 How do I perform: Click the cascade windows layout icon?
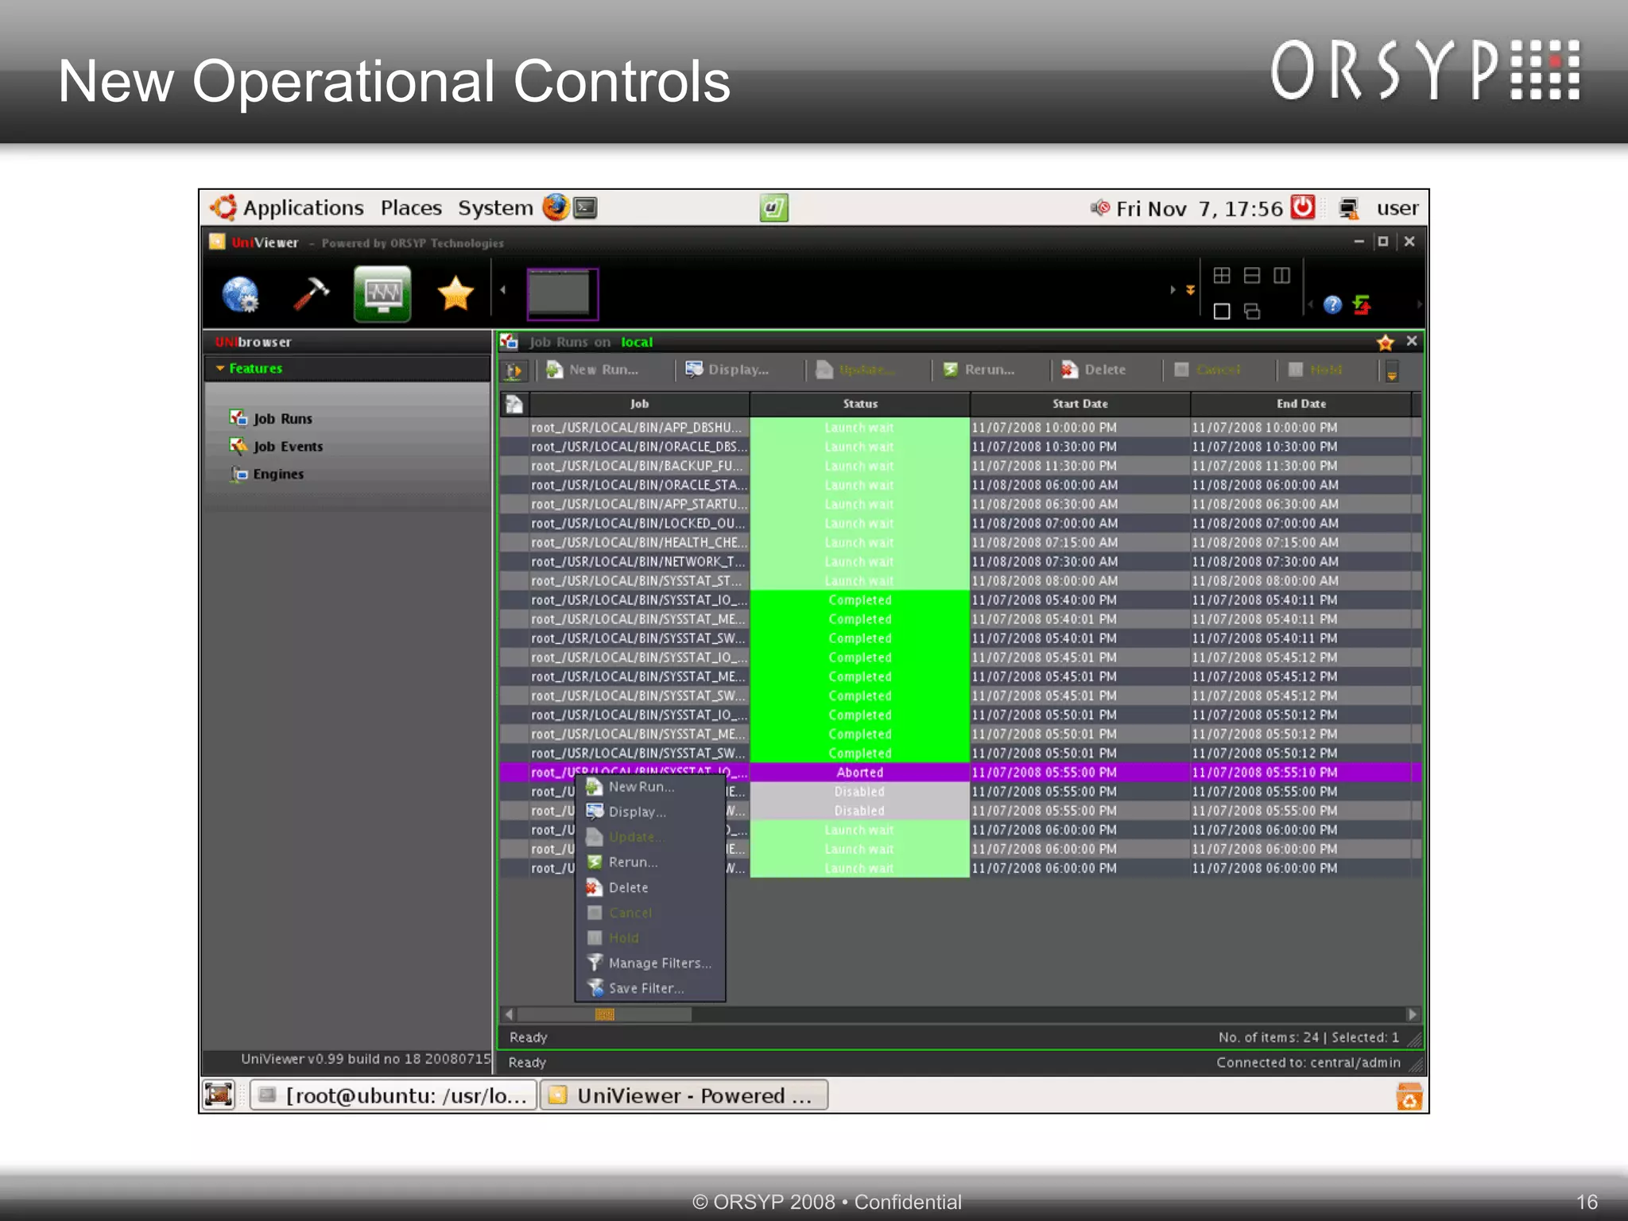[x=1252, y=311]
